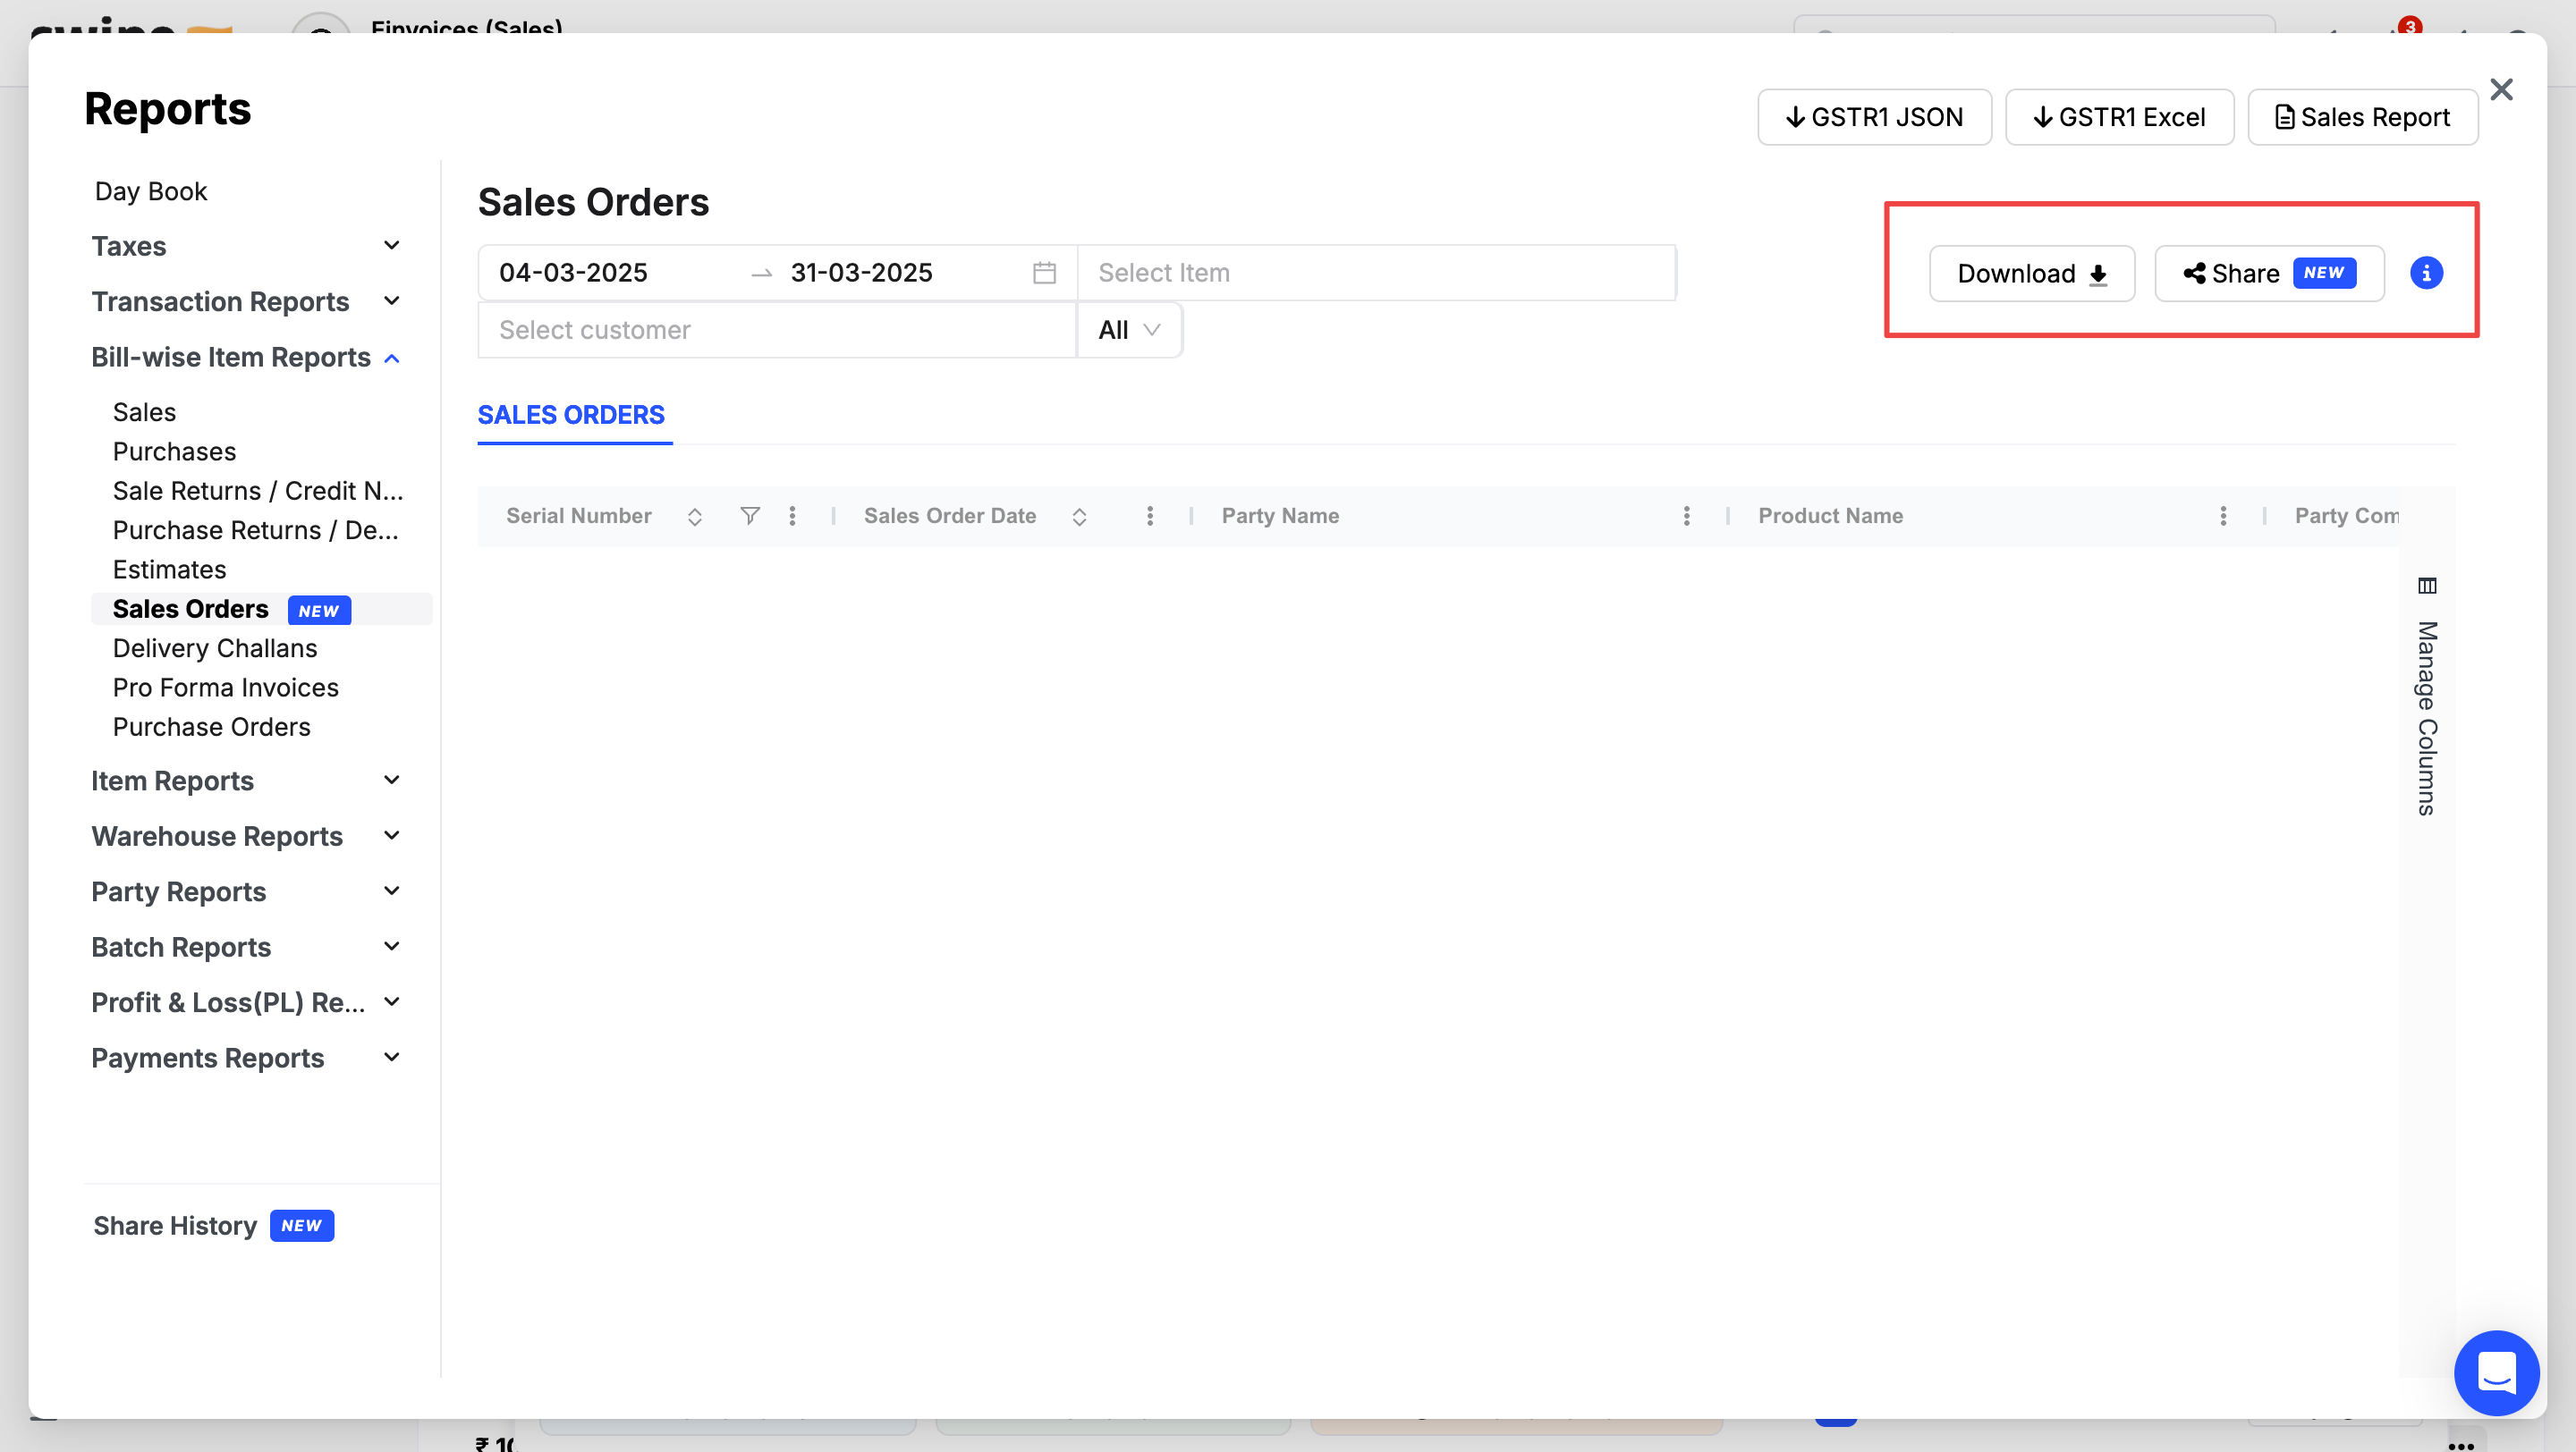Open Purchase Returns / Debit Notes report
2576x1452 pixels.
point(256,529)
